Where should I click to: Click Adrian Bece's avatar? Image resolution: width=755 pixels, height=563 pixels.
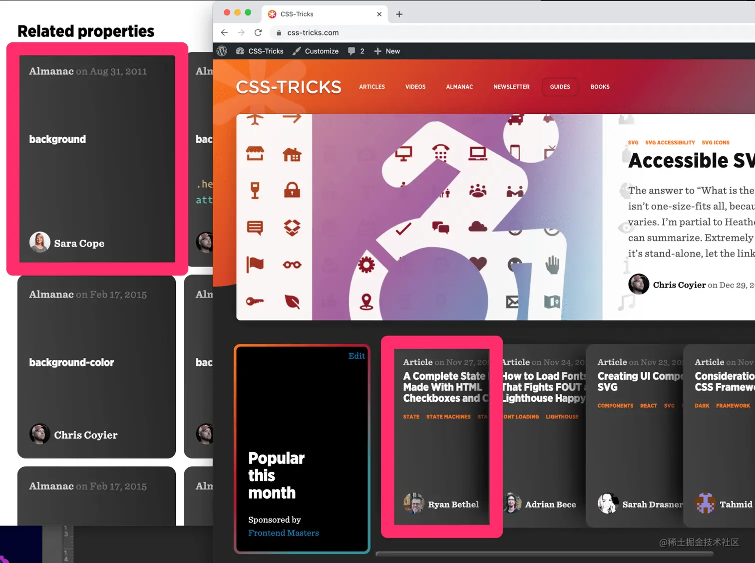pos(511,503)
